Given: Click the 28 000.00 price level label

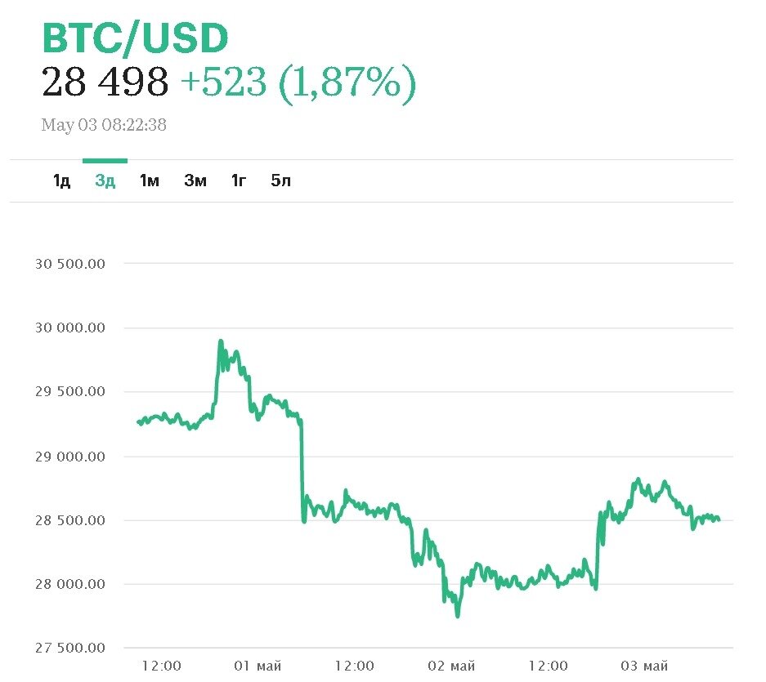Looking at the screenshot, I should (72, 584).
